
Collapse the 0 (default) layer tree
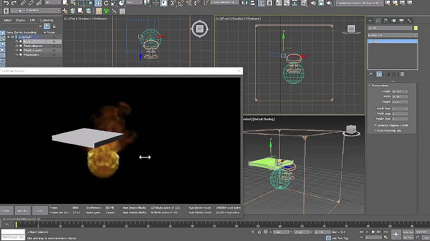pyautogui.click(x=8, y=37)
